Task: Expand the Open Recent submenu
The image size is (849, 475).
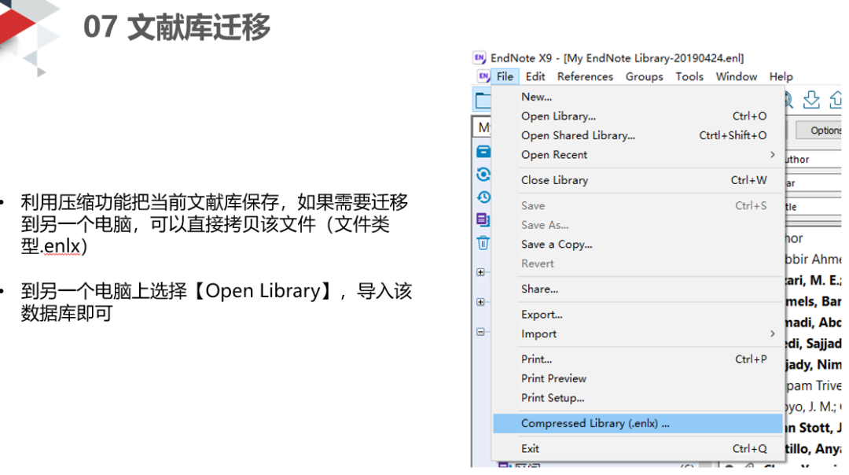Action: [x=638, y=155]
